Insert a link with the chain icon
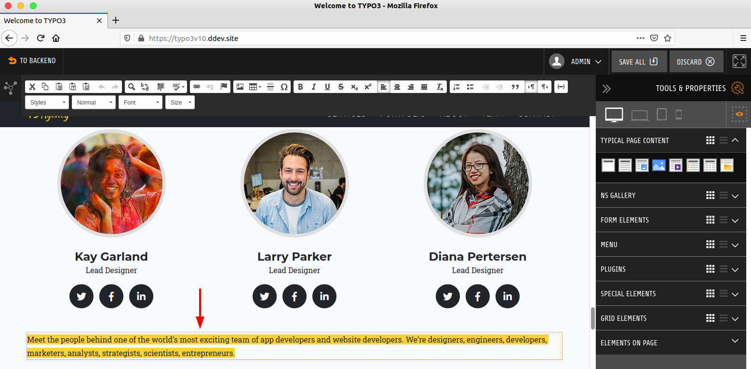This screenshot has width=751, height=369. (197, 87)
